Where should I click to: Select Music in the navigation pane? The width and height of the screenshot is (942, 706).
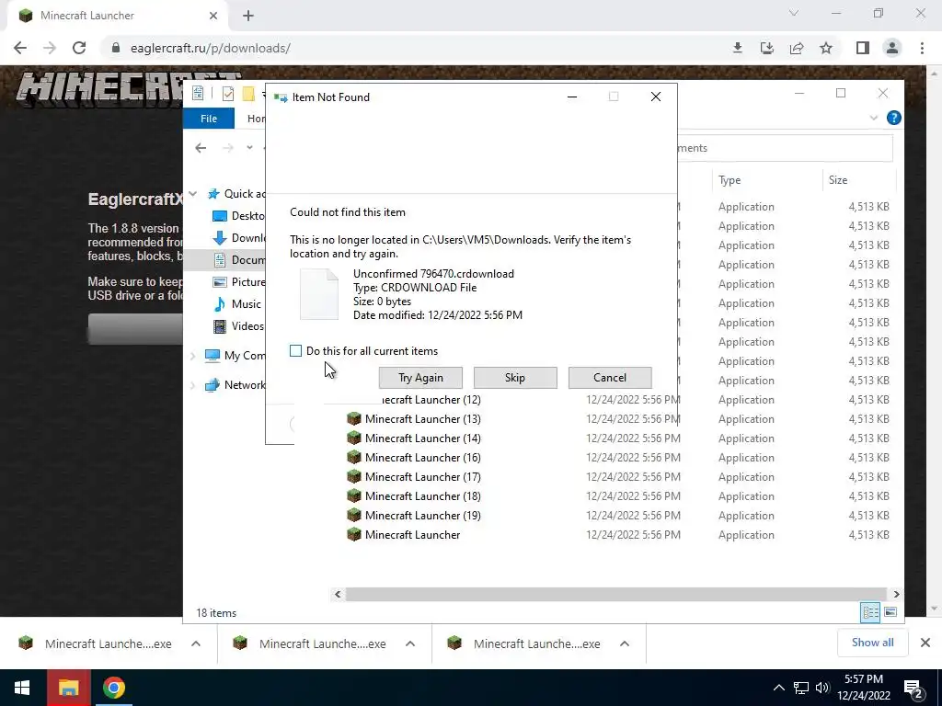pos(237,303)
